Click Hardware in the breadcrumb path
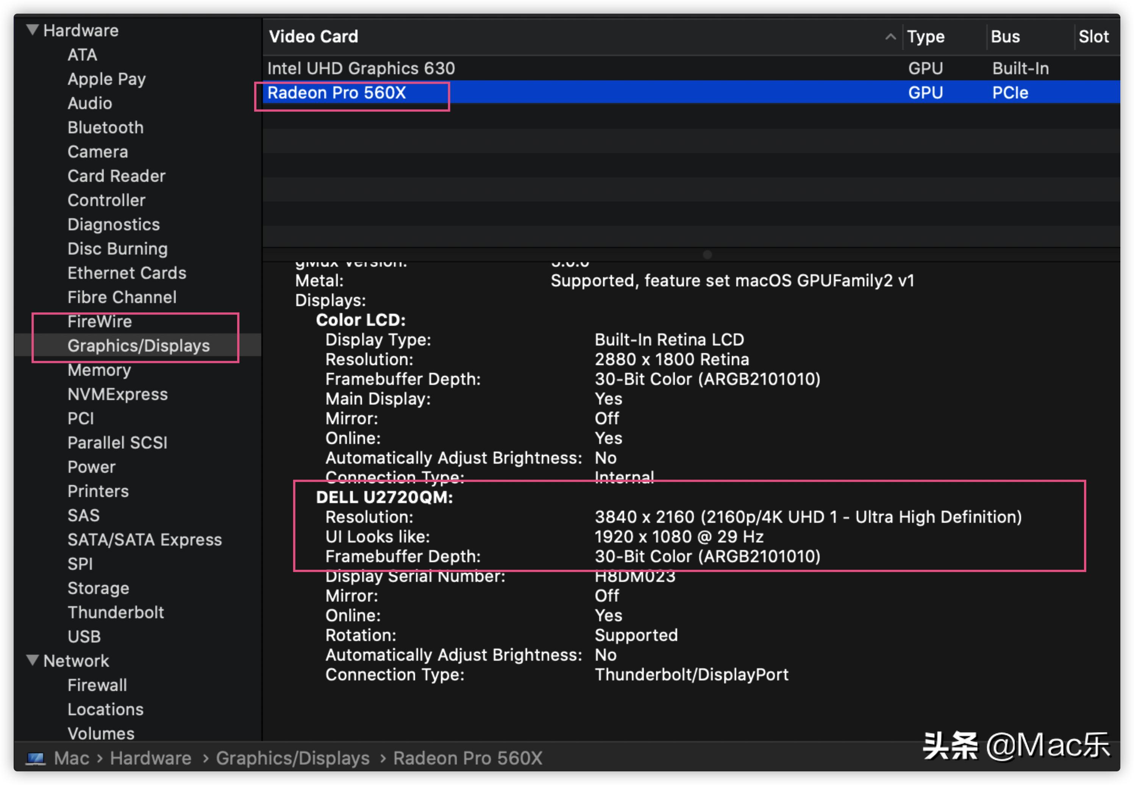Screen dimensions: 1134x785 [150, 758]
